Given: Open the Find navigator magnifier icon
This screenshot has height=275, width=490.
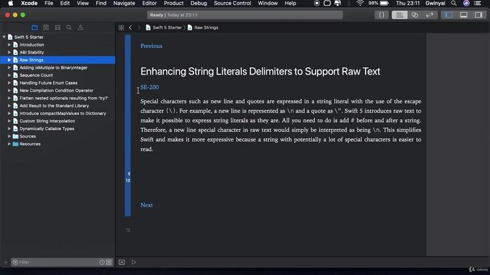Looking at the screenshot, I should click(x=69, y=28).
